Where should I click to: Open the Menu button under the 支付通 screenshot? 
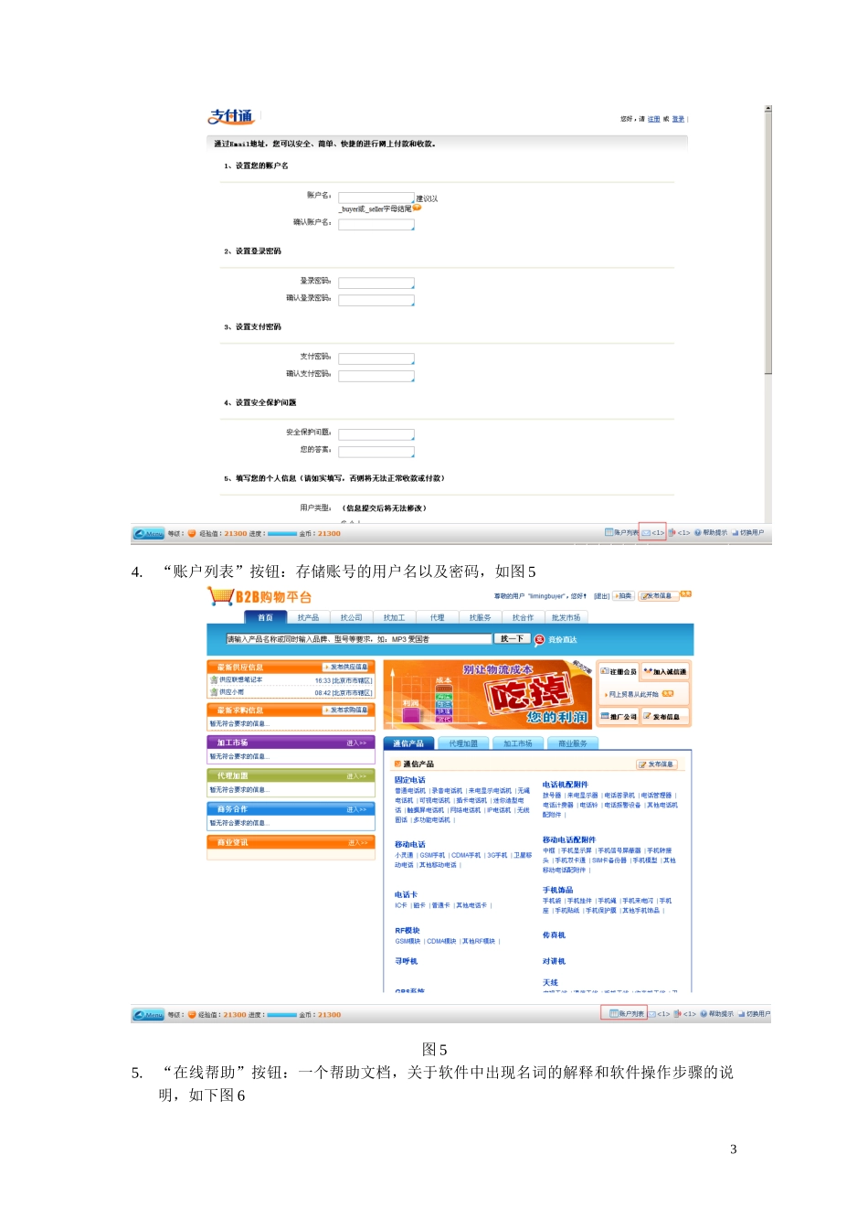point(149,533)
